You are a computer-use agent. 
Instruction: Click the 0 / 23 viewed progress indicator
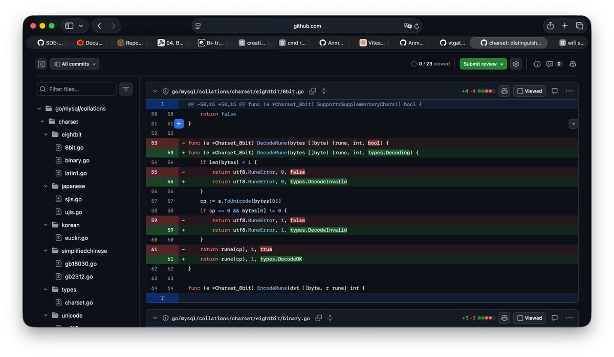click(x=430, y=64)
